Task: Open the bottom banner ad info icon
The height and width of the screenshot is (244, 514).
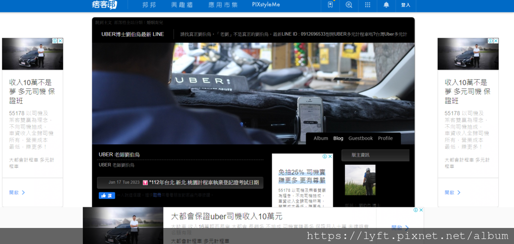Action: (416, 210)
